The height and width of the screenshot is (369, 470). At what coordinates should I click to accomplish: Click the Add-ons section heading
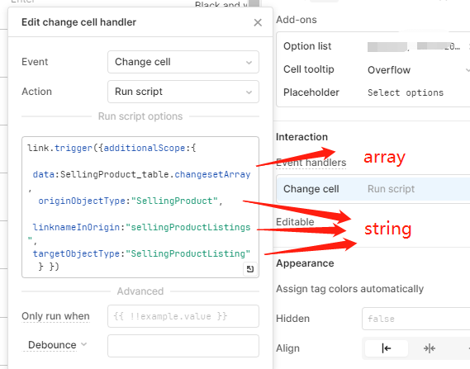tap(297, 20)
